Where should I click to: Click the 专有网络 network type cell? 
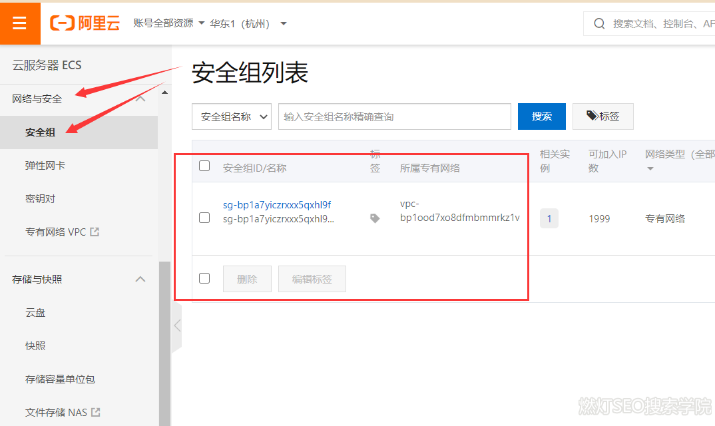click(665, 218)
